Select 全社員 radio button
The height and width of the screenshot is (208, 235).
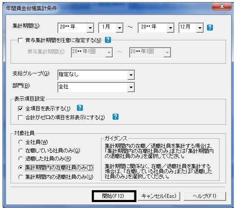pyautogui.click(x=20, y=142)
